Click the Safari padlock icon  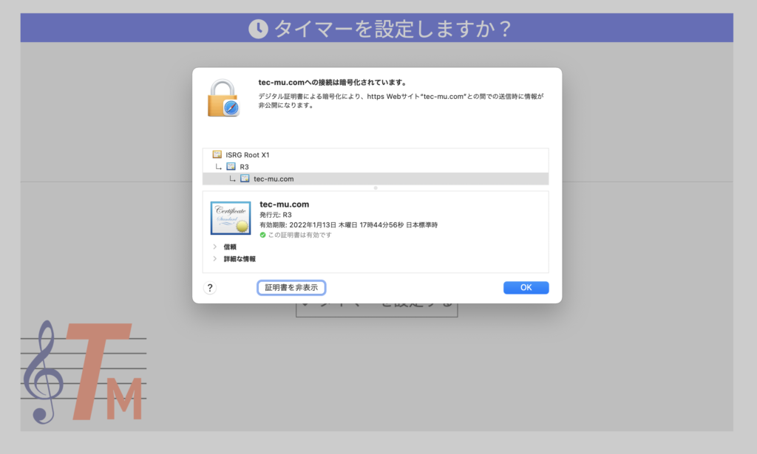(x=223, y=98)
